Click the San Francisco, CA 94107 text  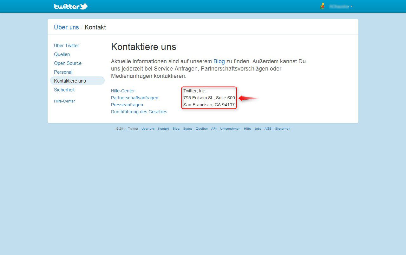pyautogui.click(x=209, y=105)
